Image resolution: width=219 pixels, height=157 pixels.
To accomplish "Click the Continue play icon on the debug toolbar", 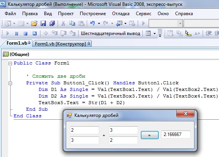I will 8,33.
